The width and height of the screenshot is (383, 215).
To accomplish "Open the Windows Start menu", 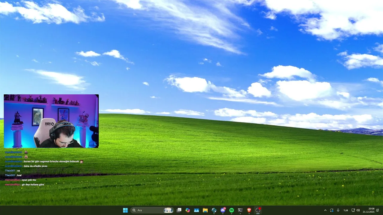I will coord(125,210).
